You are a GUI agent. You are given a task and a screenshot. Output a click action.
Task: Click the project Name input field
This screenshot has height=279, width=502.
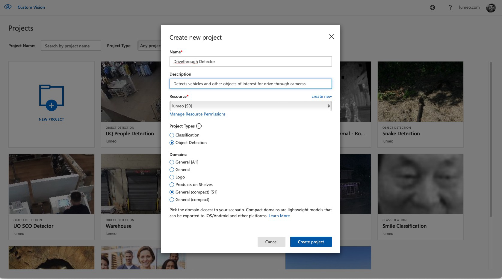(250, 61)
